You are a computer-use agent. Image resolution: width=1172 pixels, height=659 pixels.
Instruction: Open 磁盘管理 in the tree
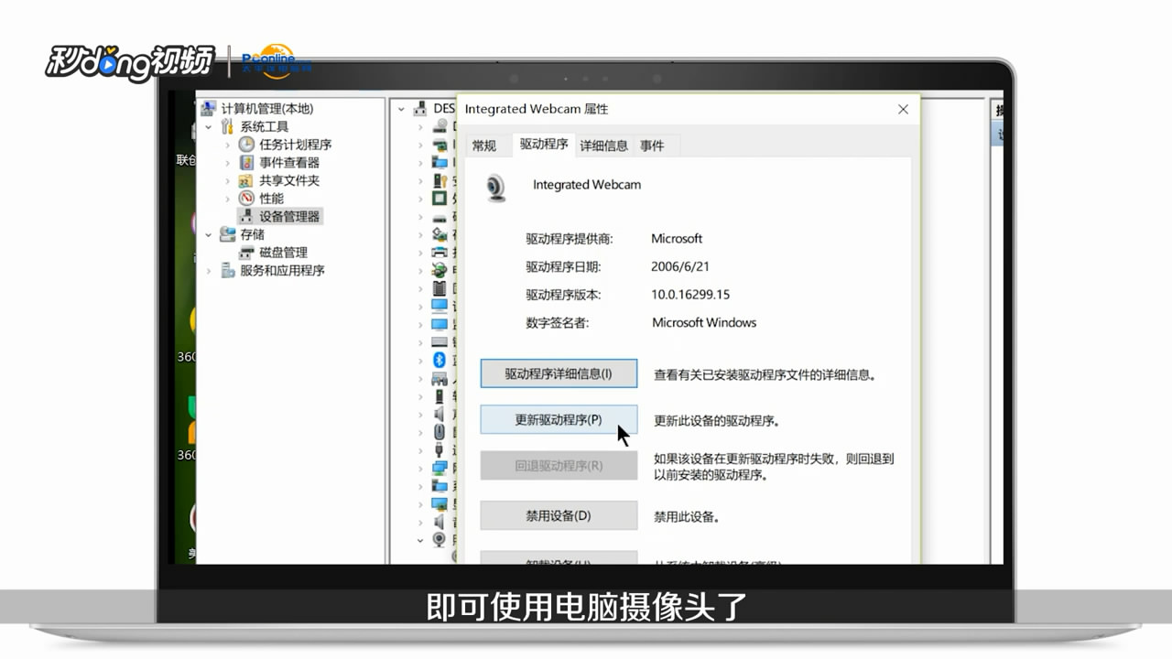pyautogui.click(x=283, y=252)
